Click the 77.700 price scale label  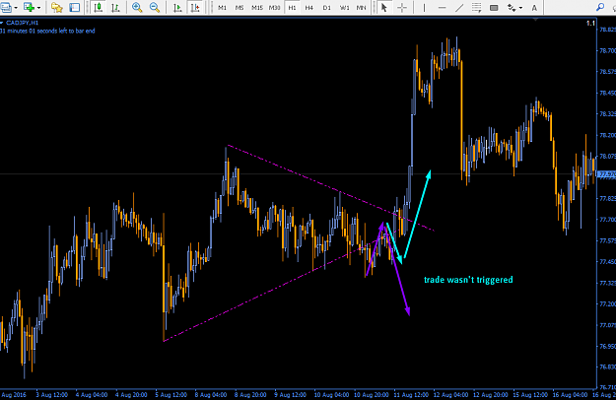[607, 220]
